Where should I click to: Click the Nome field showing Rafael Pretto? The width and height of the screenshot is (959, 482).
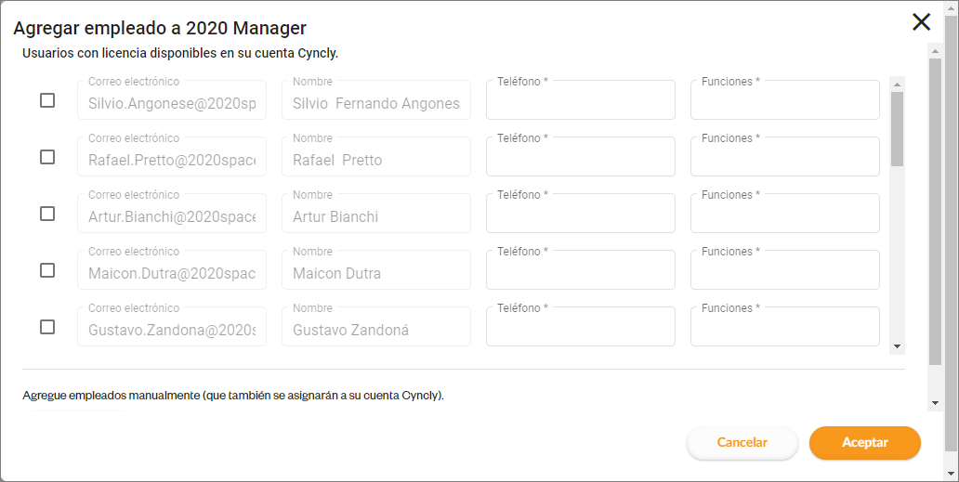point(375,157)
